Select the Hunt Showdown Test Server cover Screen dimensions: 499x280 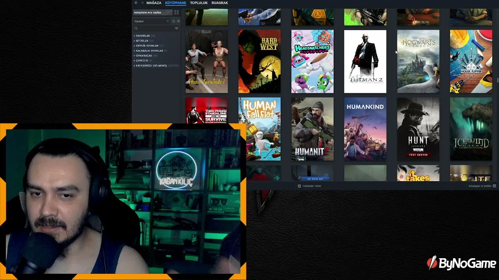418,129
